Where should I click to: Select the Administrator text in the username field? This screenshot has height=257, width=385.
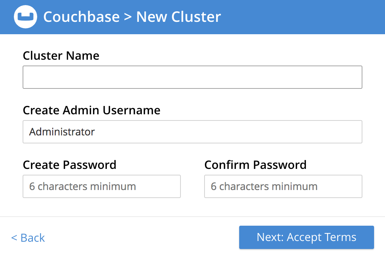(62, 132)
